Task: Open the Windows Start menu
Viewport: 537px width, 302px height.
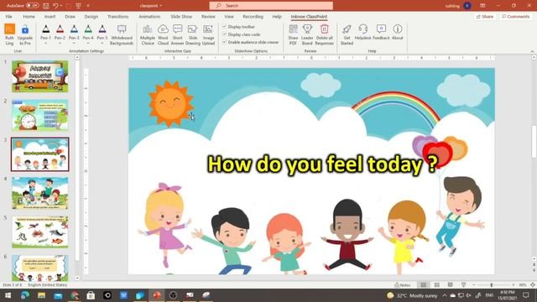Action: coord(8,295)
